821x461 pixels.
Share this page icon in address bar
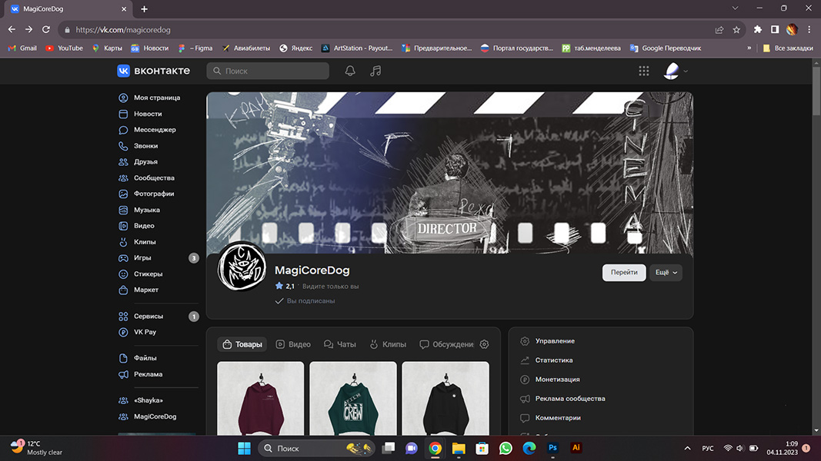click(719, 30)
